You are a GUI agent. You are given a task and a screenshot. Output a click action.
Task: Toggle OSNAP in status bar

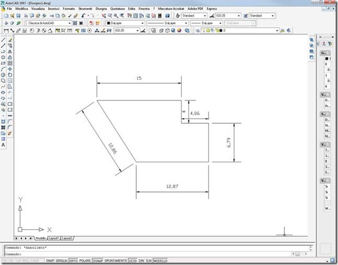(x=98, y=260)
